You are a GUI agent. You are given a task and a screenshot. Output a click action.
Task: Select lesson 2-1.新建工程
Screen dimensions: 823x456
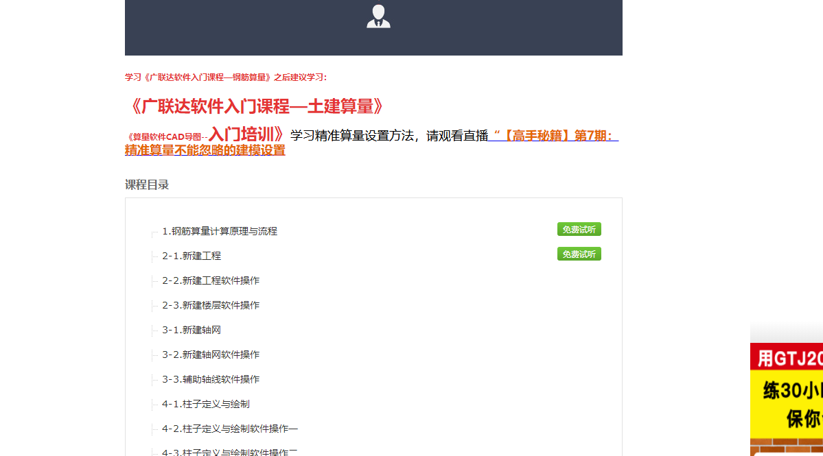191,256
